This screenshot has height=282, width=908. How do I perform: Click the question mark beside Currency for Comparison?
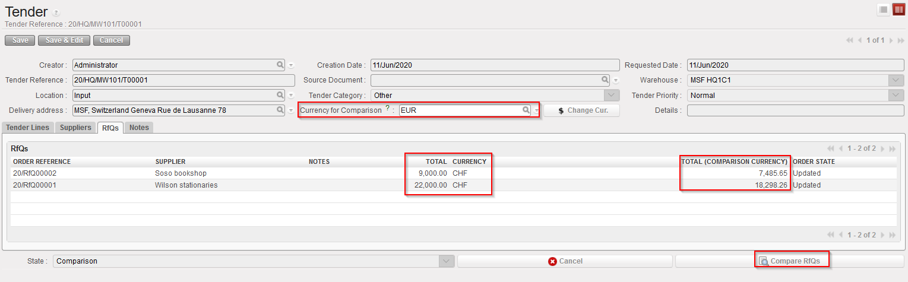[x=387, y=109]
